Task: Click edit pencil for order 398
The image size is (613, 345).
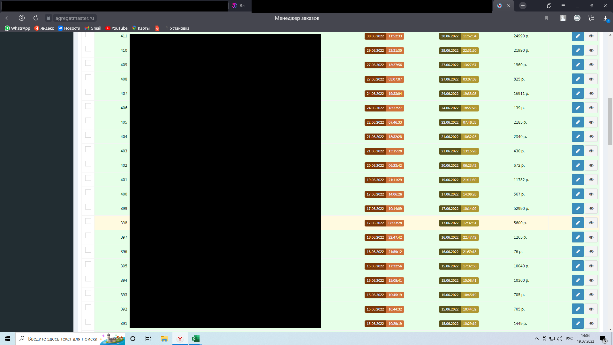Action: tap(578, 223)
